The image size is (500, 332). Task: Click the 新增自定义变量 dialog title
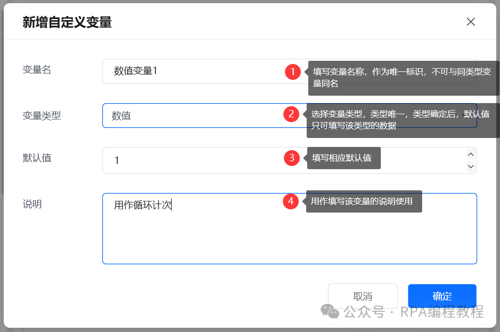67,22
